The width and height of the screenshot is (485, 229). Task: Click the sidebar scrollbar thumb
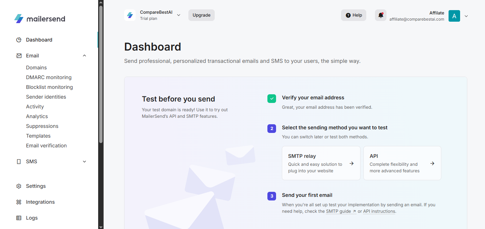click(x=101, y=74)
